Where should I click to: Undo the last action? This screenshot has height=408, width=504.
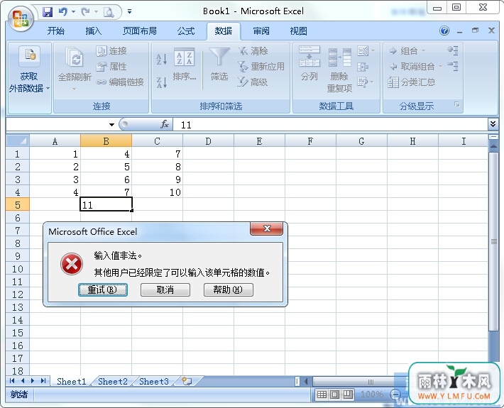click(62, 12)
